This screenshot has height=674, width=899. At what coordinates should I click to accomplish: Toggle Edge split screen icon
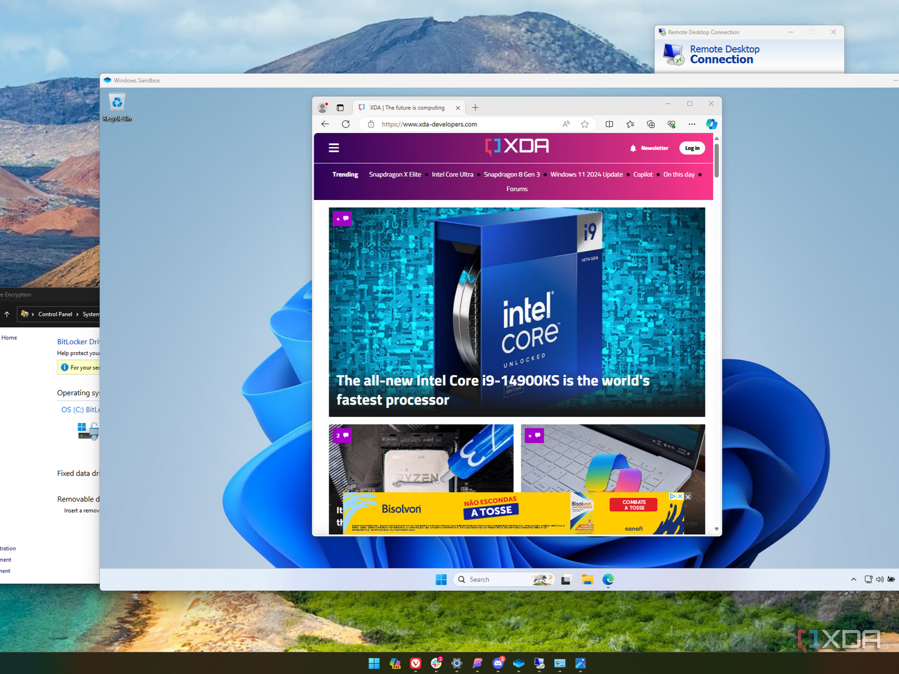[x=610, y=124]
